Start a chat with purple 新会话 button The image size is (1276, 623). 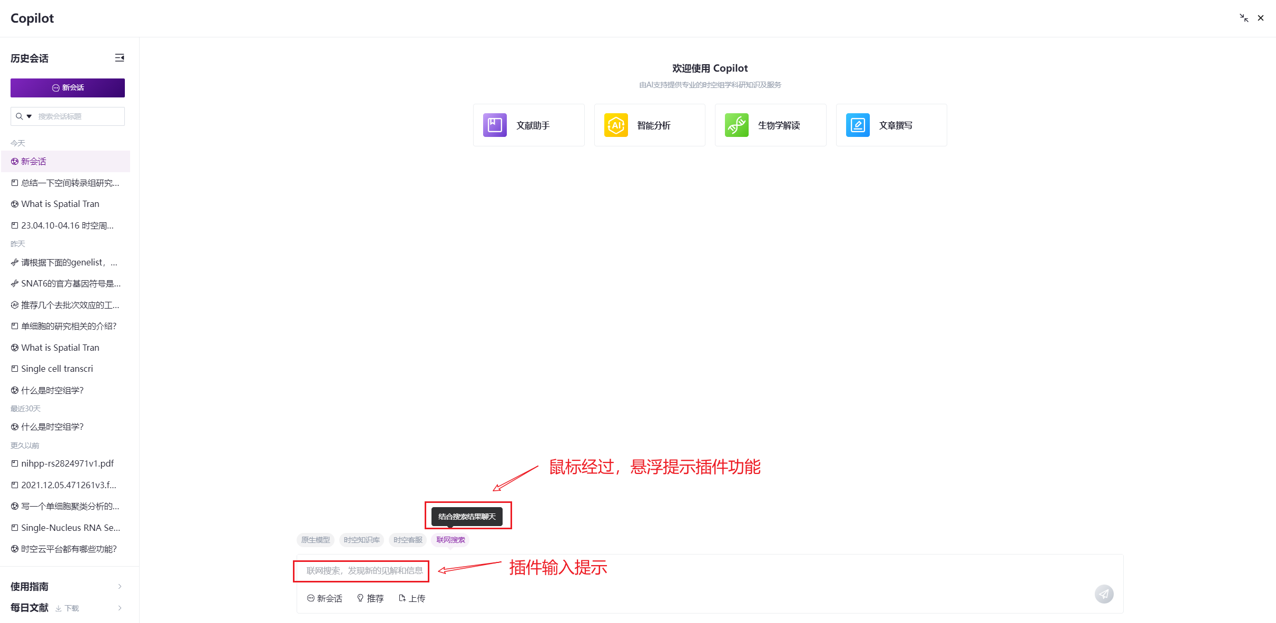tap(67, 88)
